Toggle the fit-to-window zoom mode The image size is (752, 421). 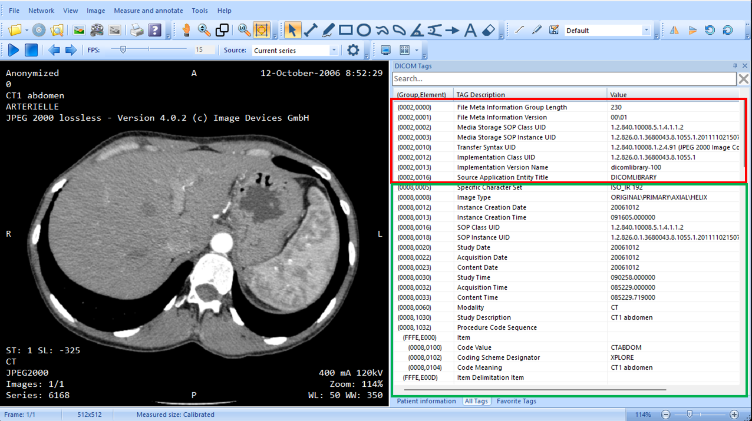click(x=261, y=30)
